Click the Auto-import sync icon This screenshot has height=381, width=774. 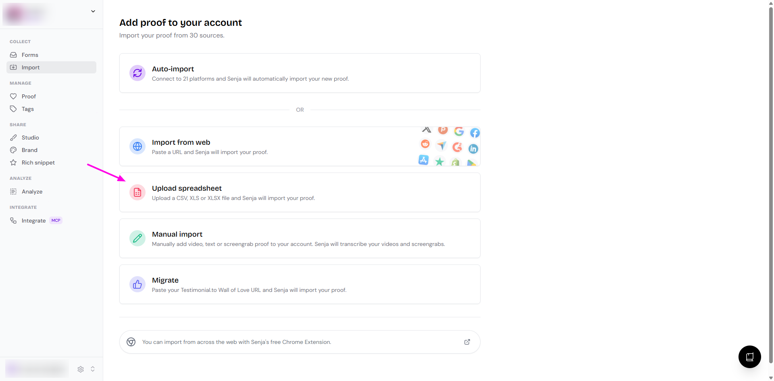point(137,73)
